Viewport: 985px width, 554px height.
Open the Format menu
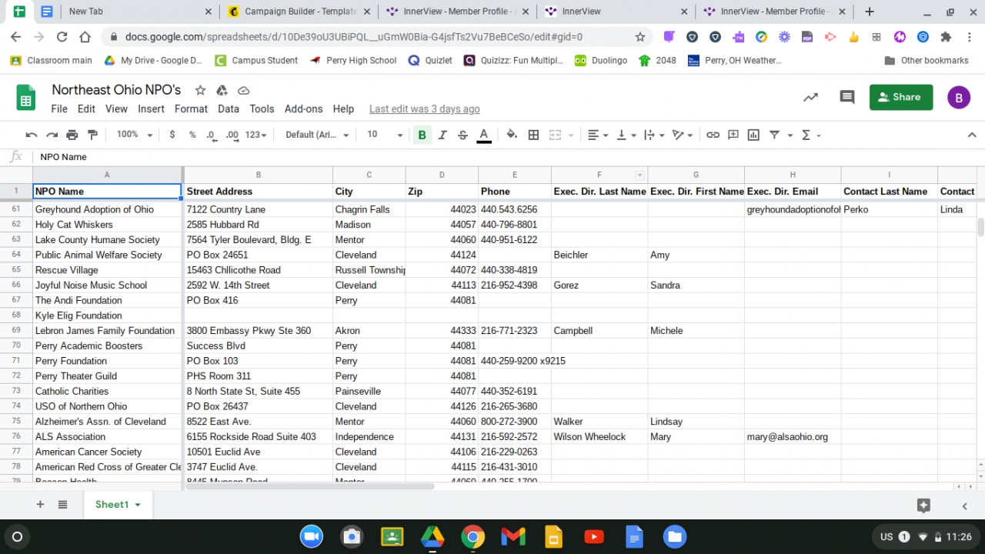tap(191, 108)
